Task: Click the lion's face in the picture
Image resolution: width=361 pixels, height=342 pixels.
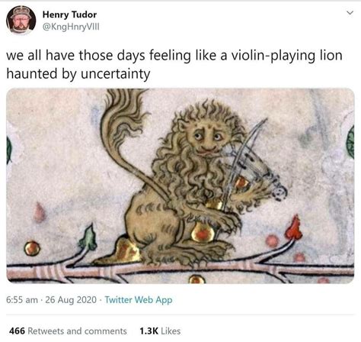Action: click(208, 139)
